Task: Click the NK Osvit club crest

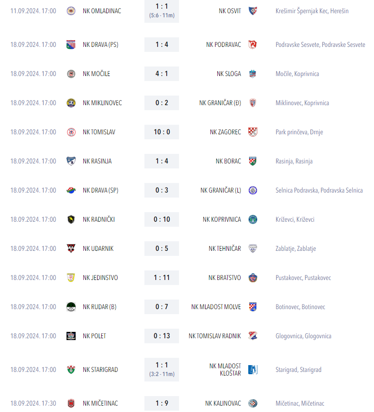Action: [253, 11]
